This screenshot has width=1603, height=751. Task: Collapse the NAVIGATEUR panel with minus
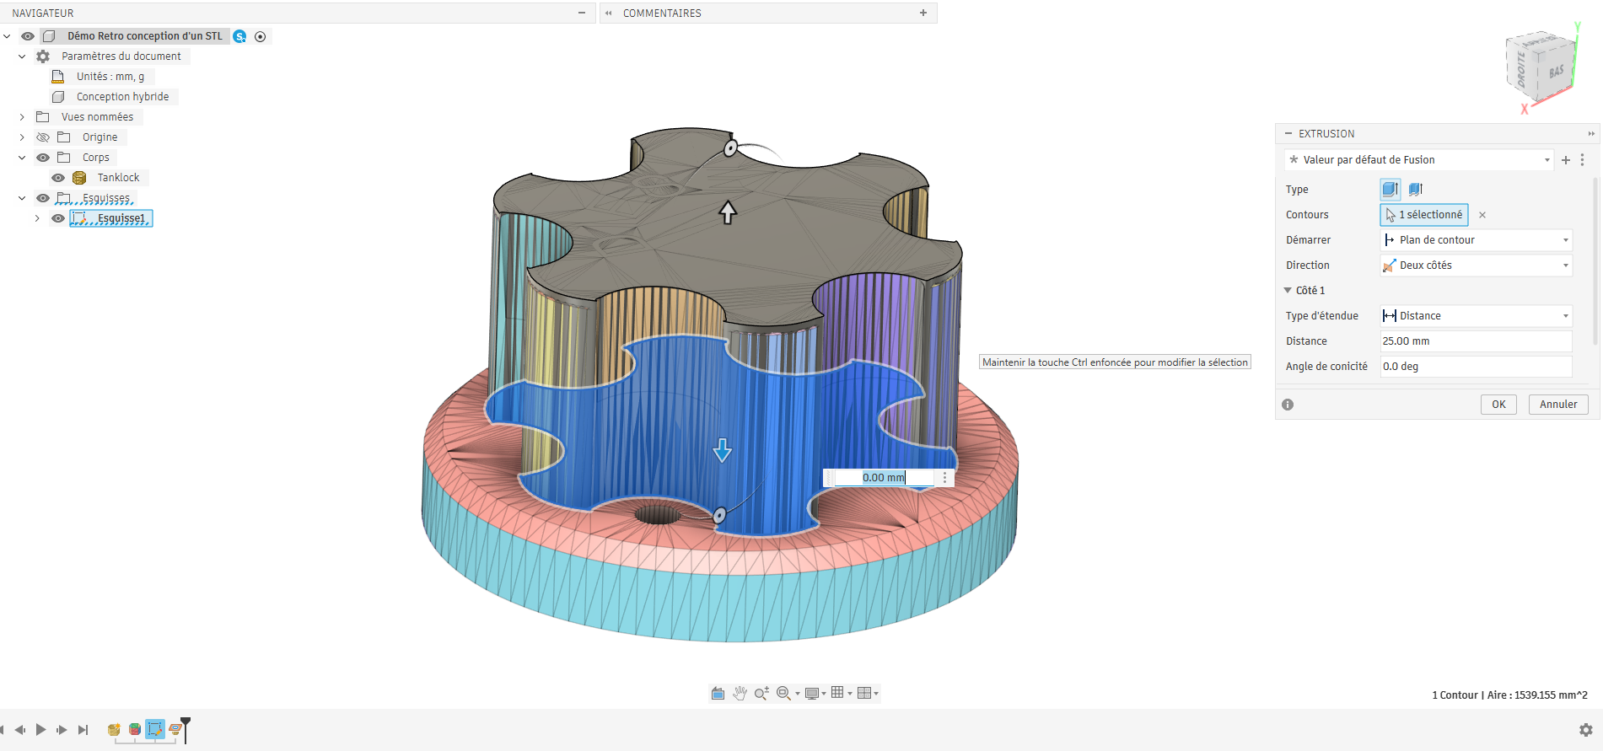581,13
